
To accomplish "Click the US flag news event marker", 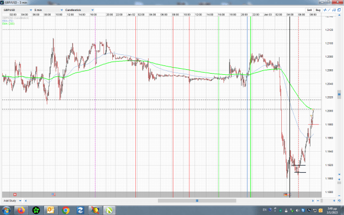I will (x=53, y=195).
